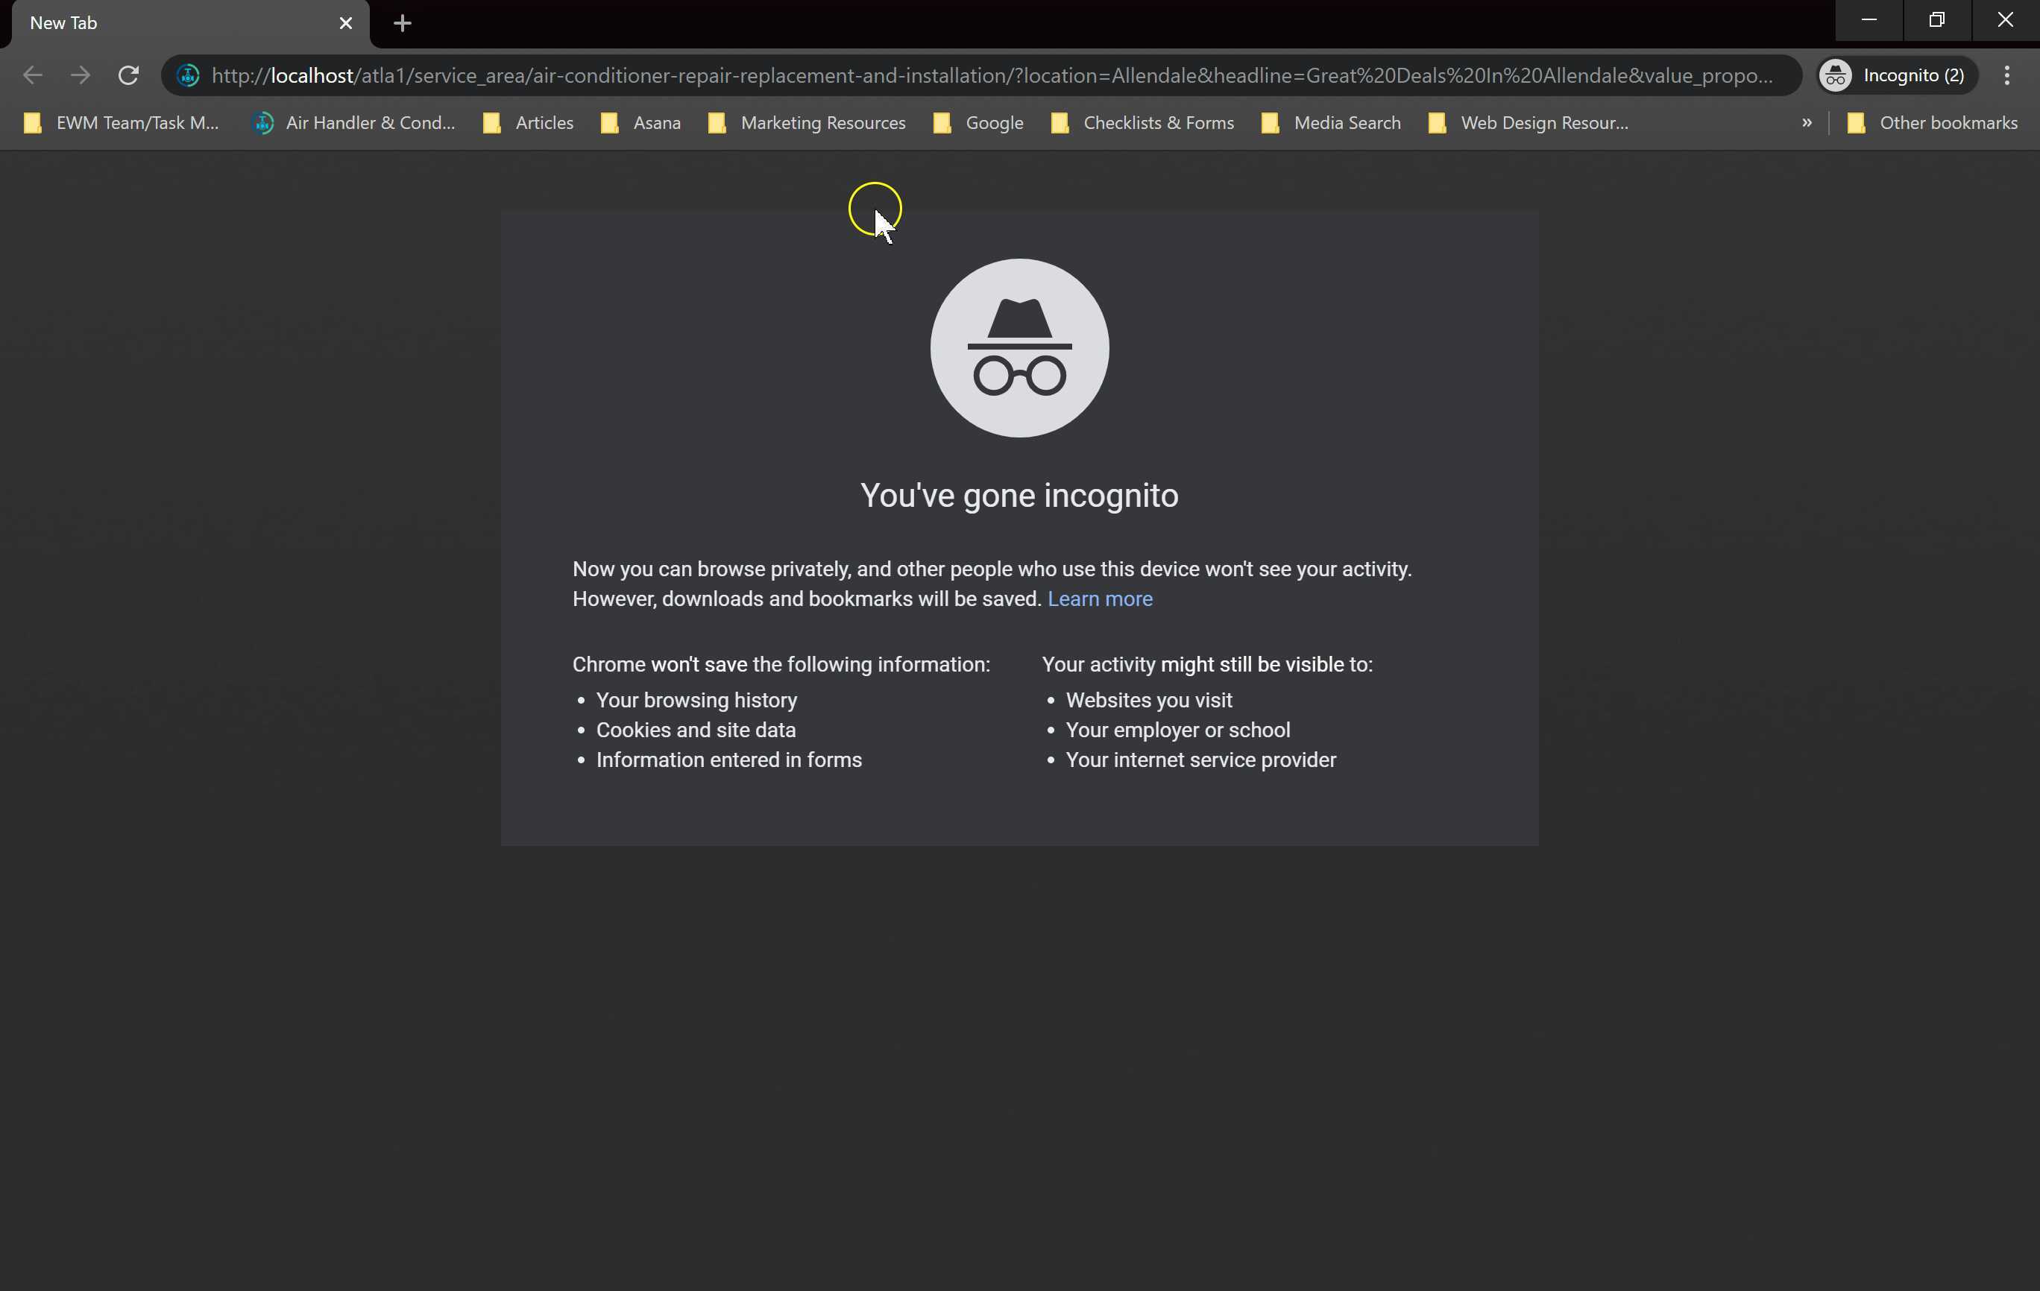This screenshot has height=1291, width=2040.
Task: Open the Articles bookmark folder
Action: point(528,123)
